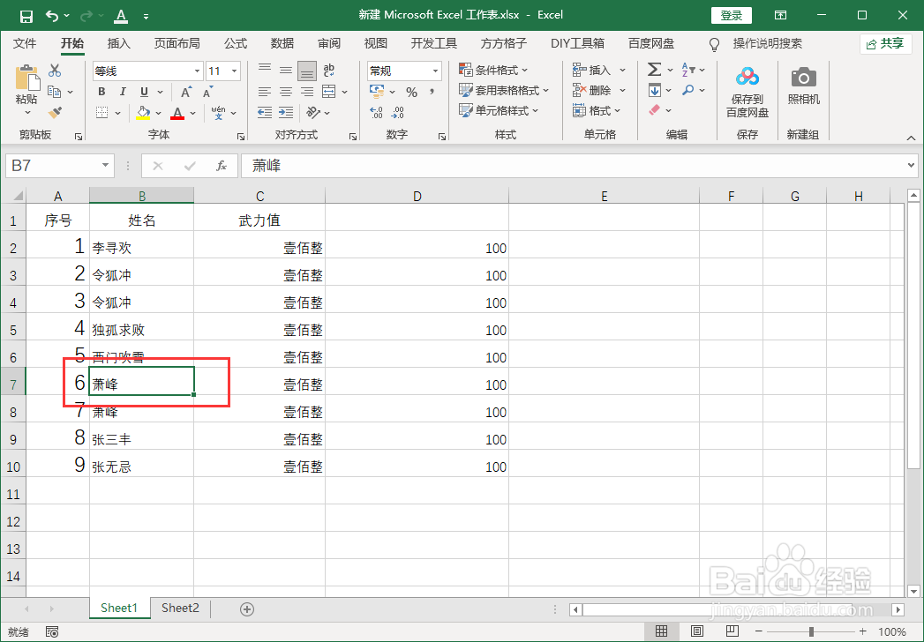924x642 pixels.
Task: Open the 照相机 camera tool
Action: 804,86
